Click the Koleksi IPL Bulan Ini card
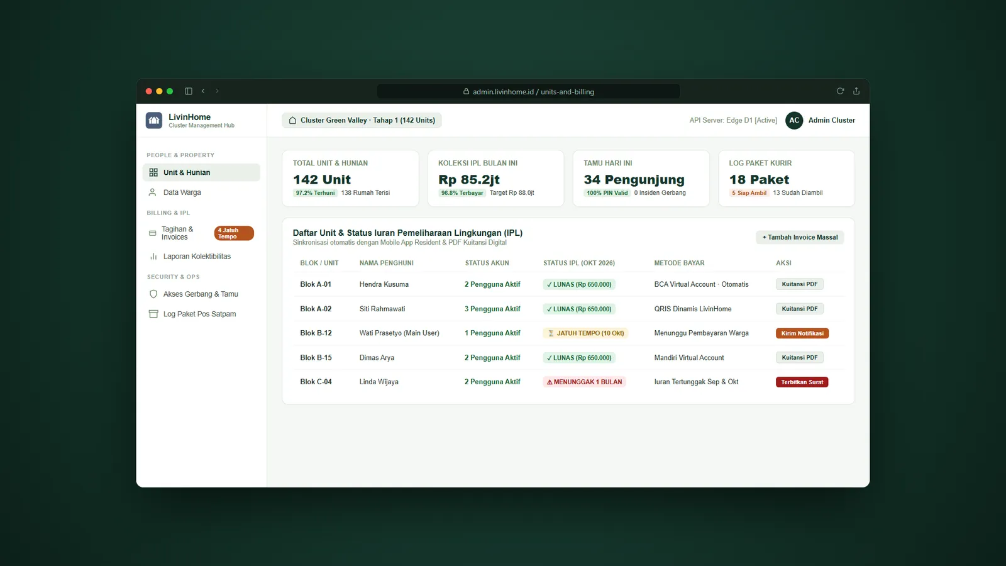The width and height of the screenshot is (1006, 566). tap(496, 178)
